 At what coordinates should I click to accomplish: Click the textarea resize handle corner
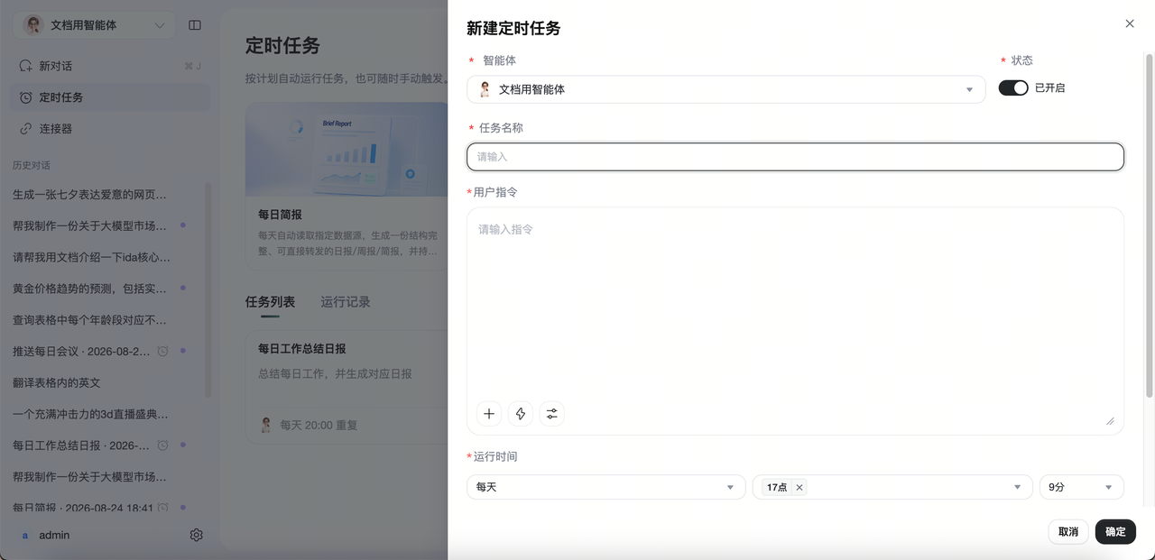[1110, 421]
